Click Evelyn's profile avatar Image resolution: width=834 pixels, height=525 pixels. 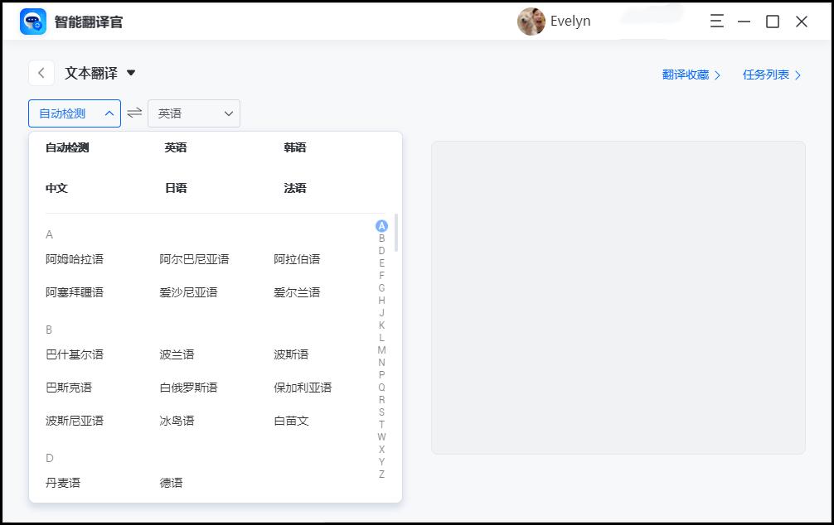531,21
